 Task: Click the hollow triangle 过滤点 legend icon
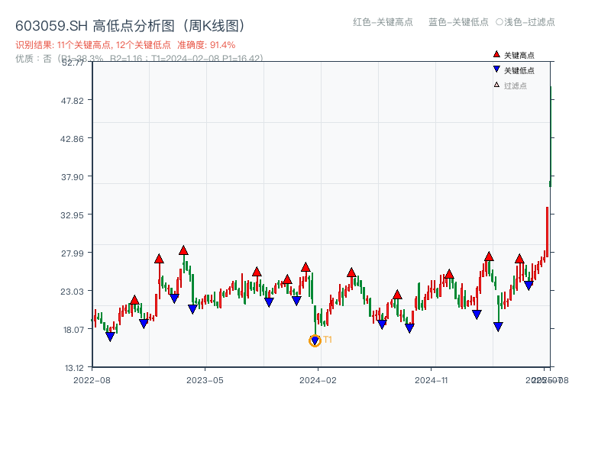(496, 85)
